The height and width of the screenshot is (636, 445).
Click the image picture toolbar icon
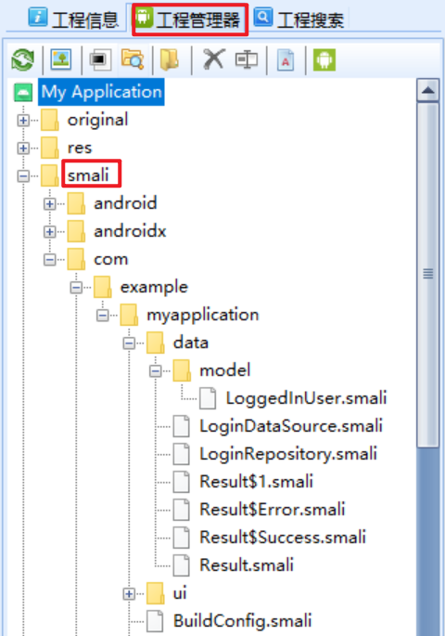coord(61,59)
